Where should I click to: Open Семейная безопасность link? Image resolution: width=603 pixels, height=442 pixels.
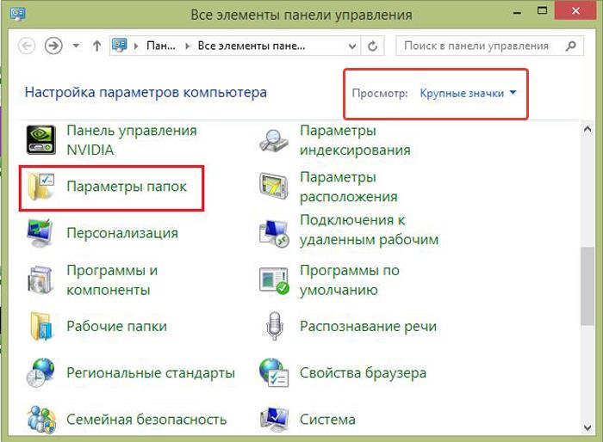coord(146,420)
